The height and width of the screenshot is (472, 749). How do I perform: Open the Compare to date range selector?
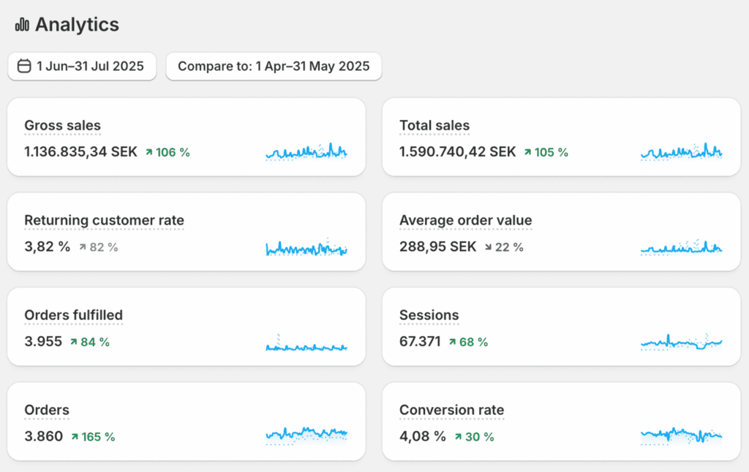click(x=273, y=67)
